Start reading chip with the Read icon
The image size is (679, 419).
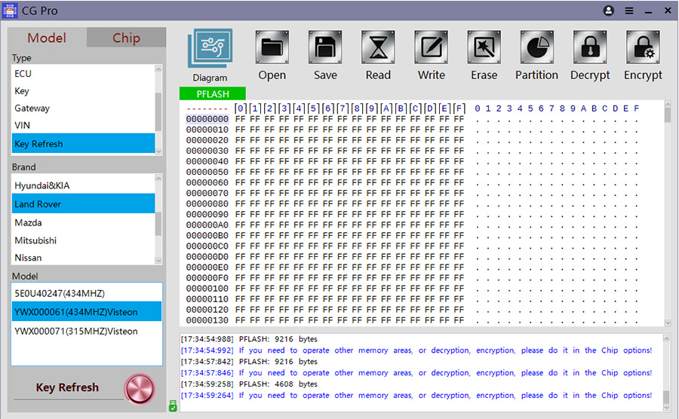tap(378, 49)
